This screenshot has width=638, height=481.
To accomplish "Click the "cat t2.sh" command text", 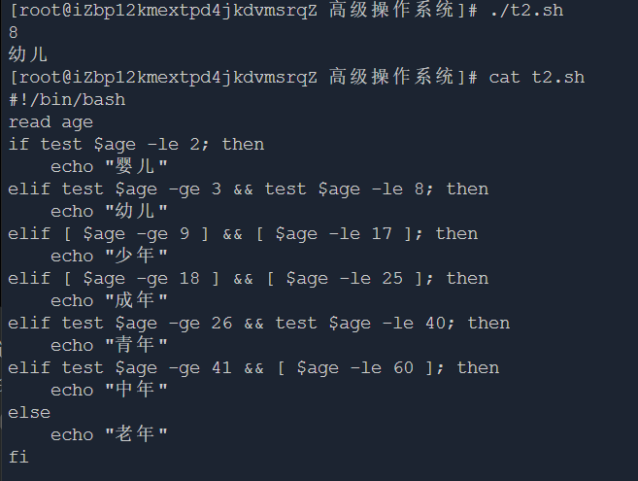I will point(537,77).
